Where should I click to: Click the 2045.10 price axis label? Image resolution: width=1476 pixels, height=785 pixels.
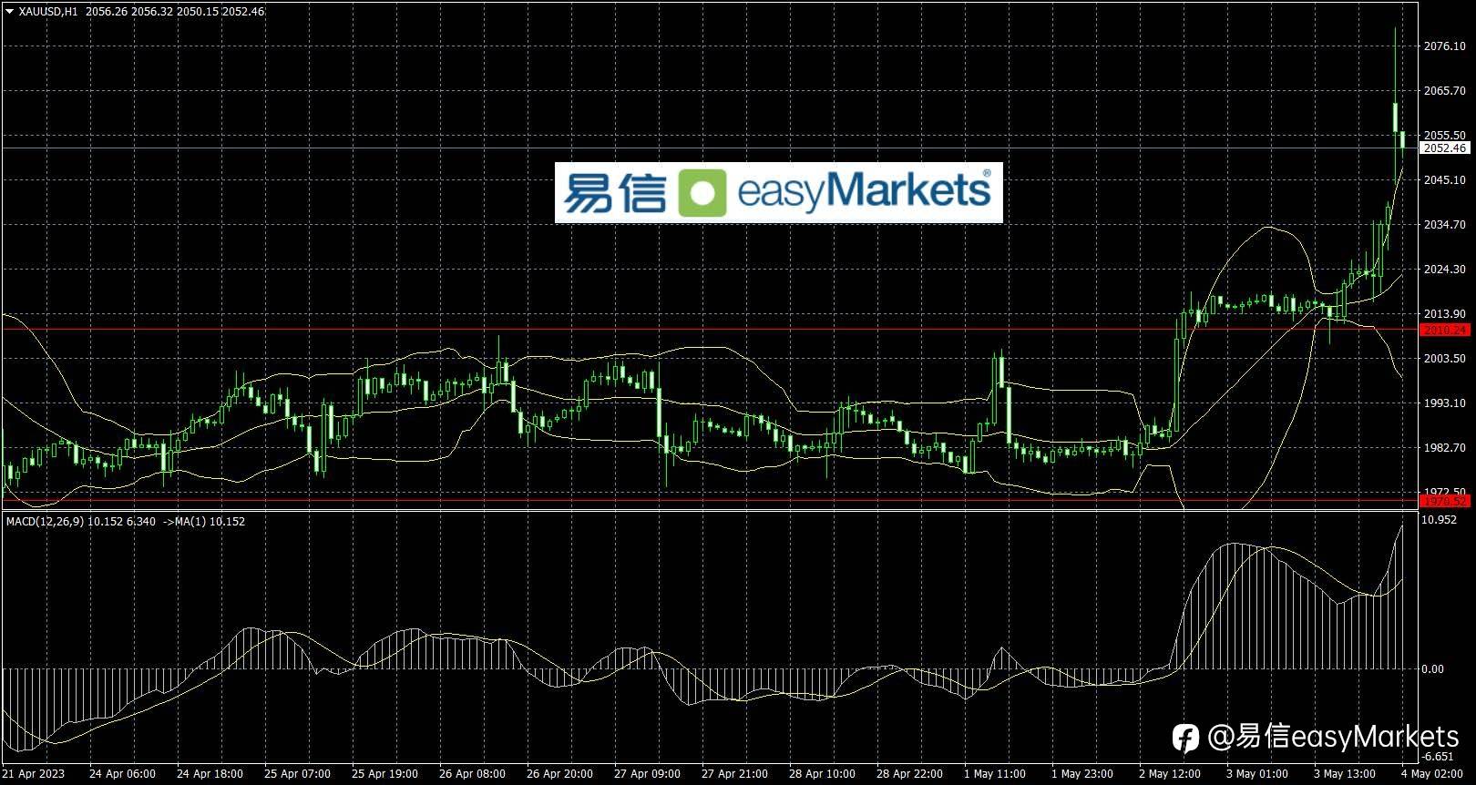[1445, 180]
